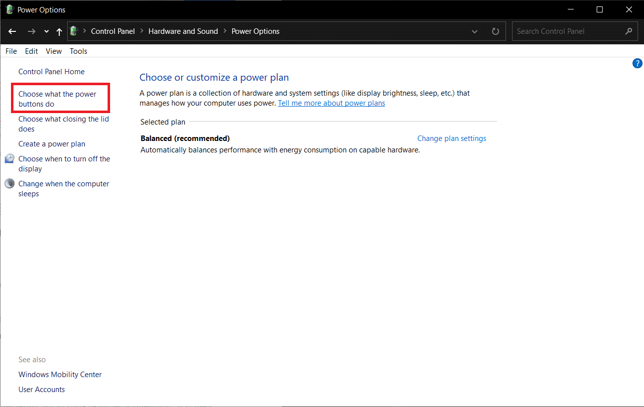Open the Help question mark icon
The image size is (644, 407).
pos(637,63)
